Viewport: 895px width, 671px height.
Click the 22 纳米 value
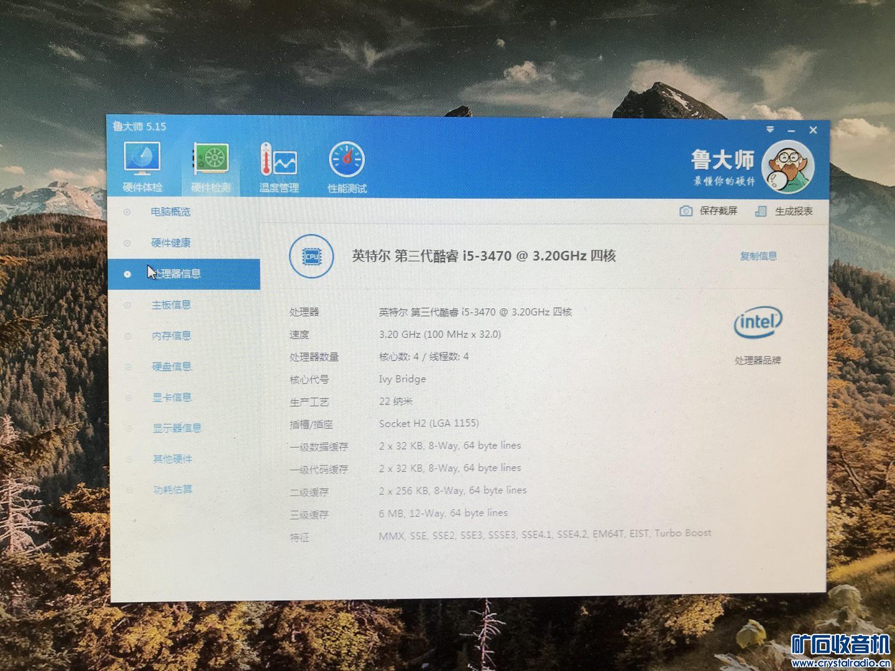(396, 401)
